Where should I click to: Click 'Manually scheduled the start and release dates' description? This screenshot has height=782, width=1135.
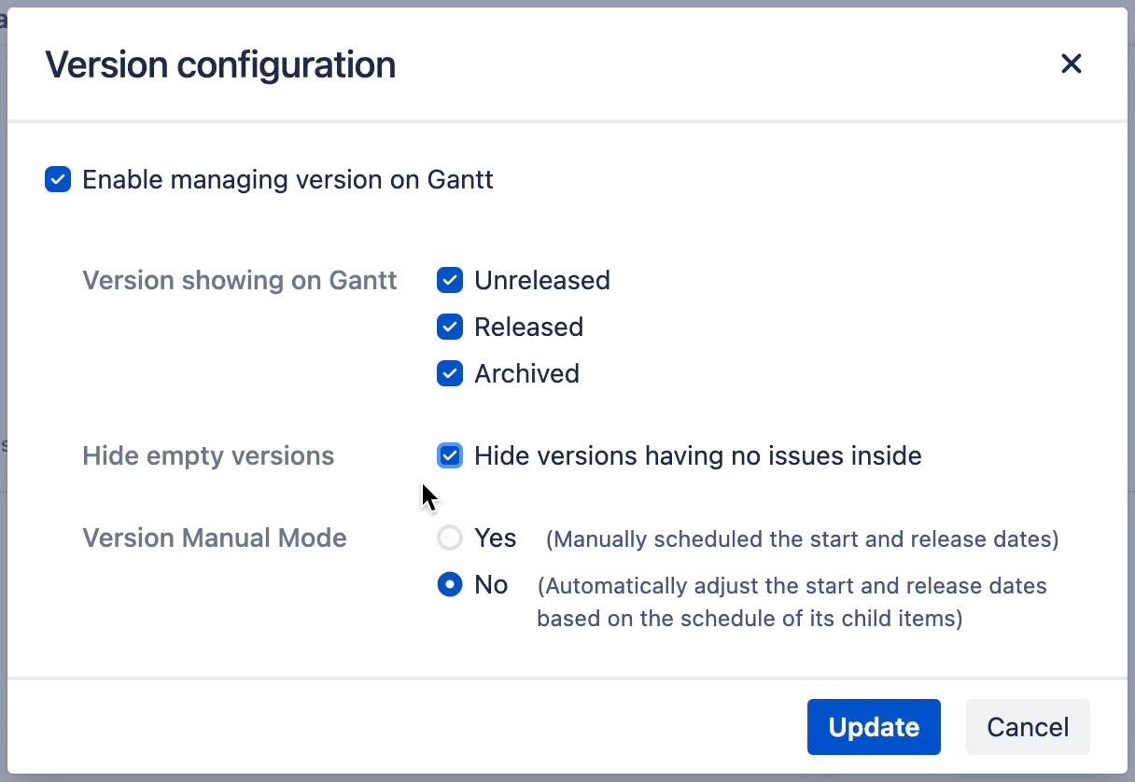tap(802, 539)
